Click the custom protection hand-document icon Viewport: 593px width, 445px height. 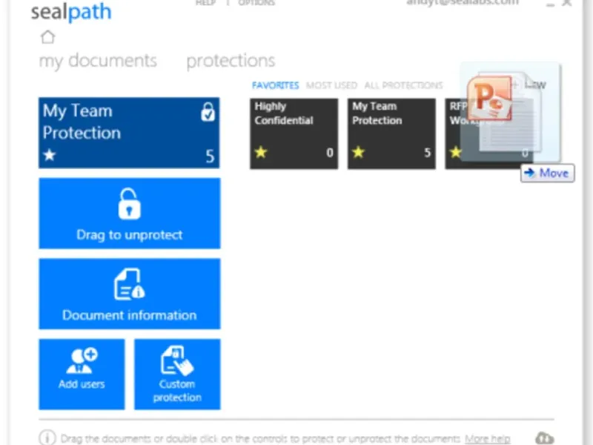coord(177,360)
